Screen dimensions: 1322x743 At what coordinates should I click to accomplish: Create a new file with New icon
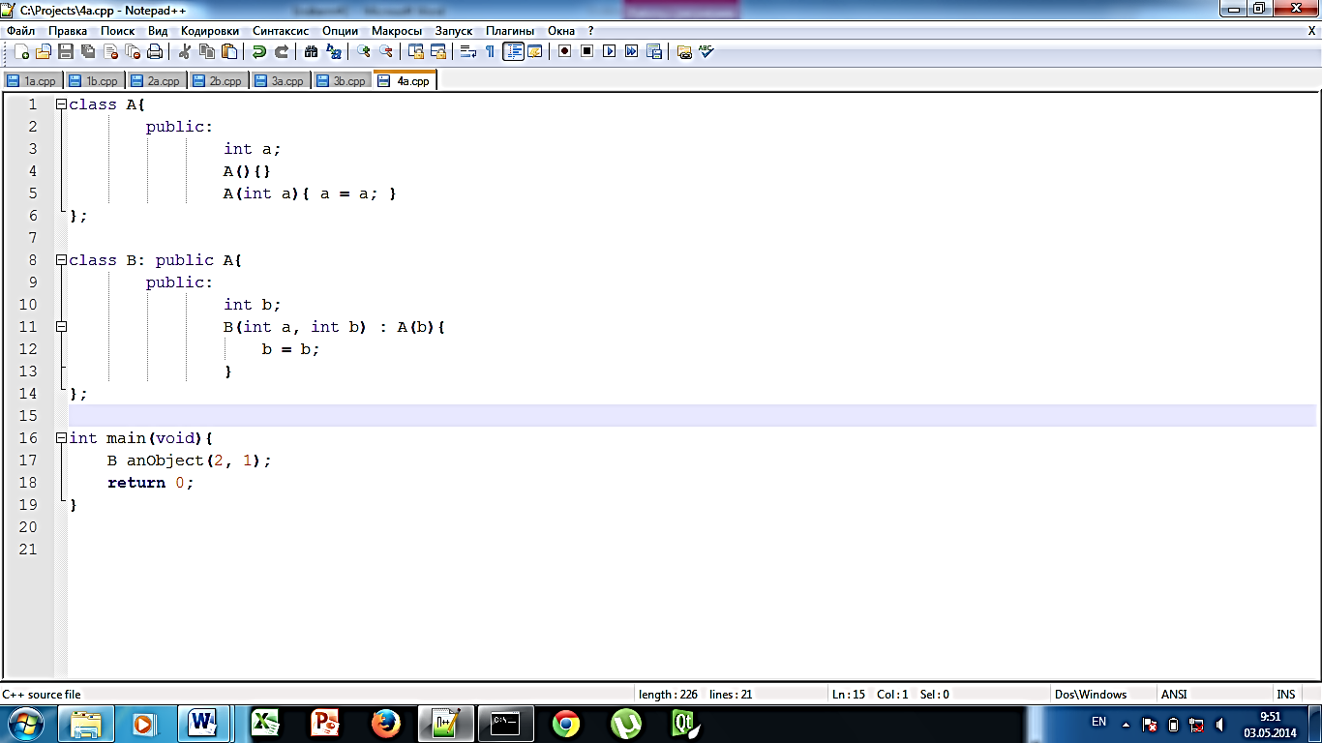[20, 51]
